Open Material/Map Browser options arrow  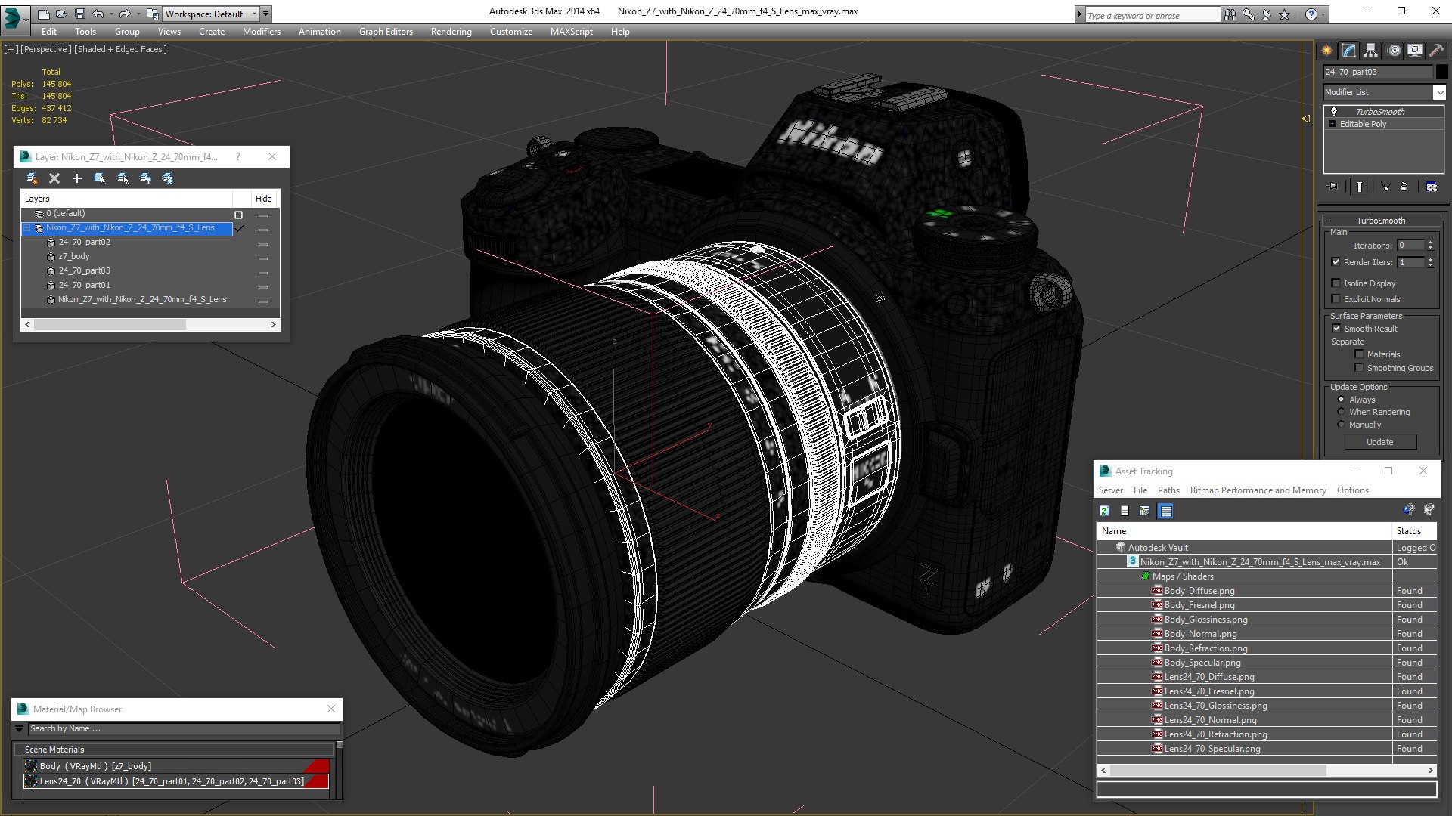(19, 729)
